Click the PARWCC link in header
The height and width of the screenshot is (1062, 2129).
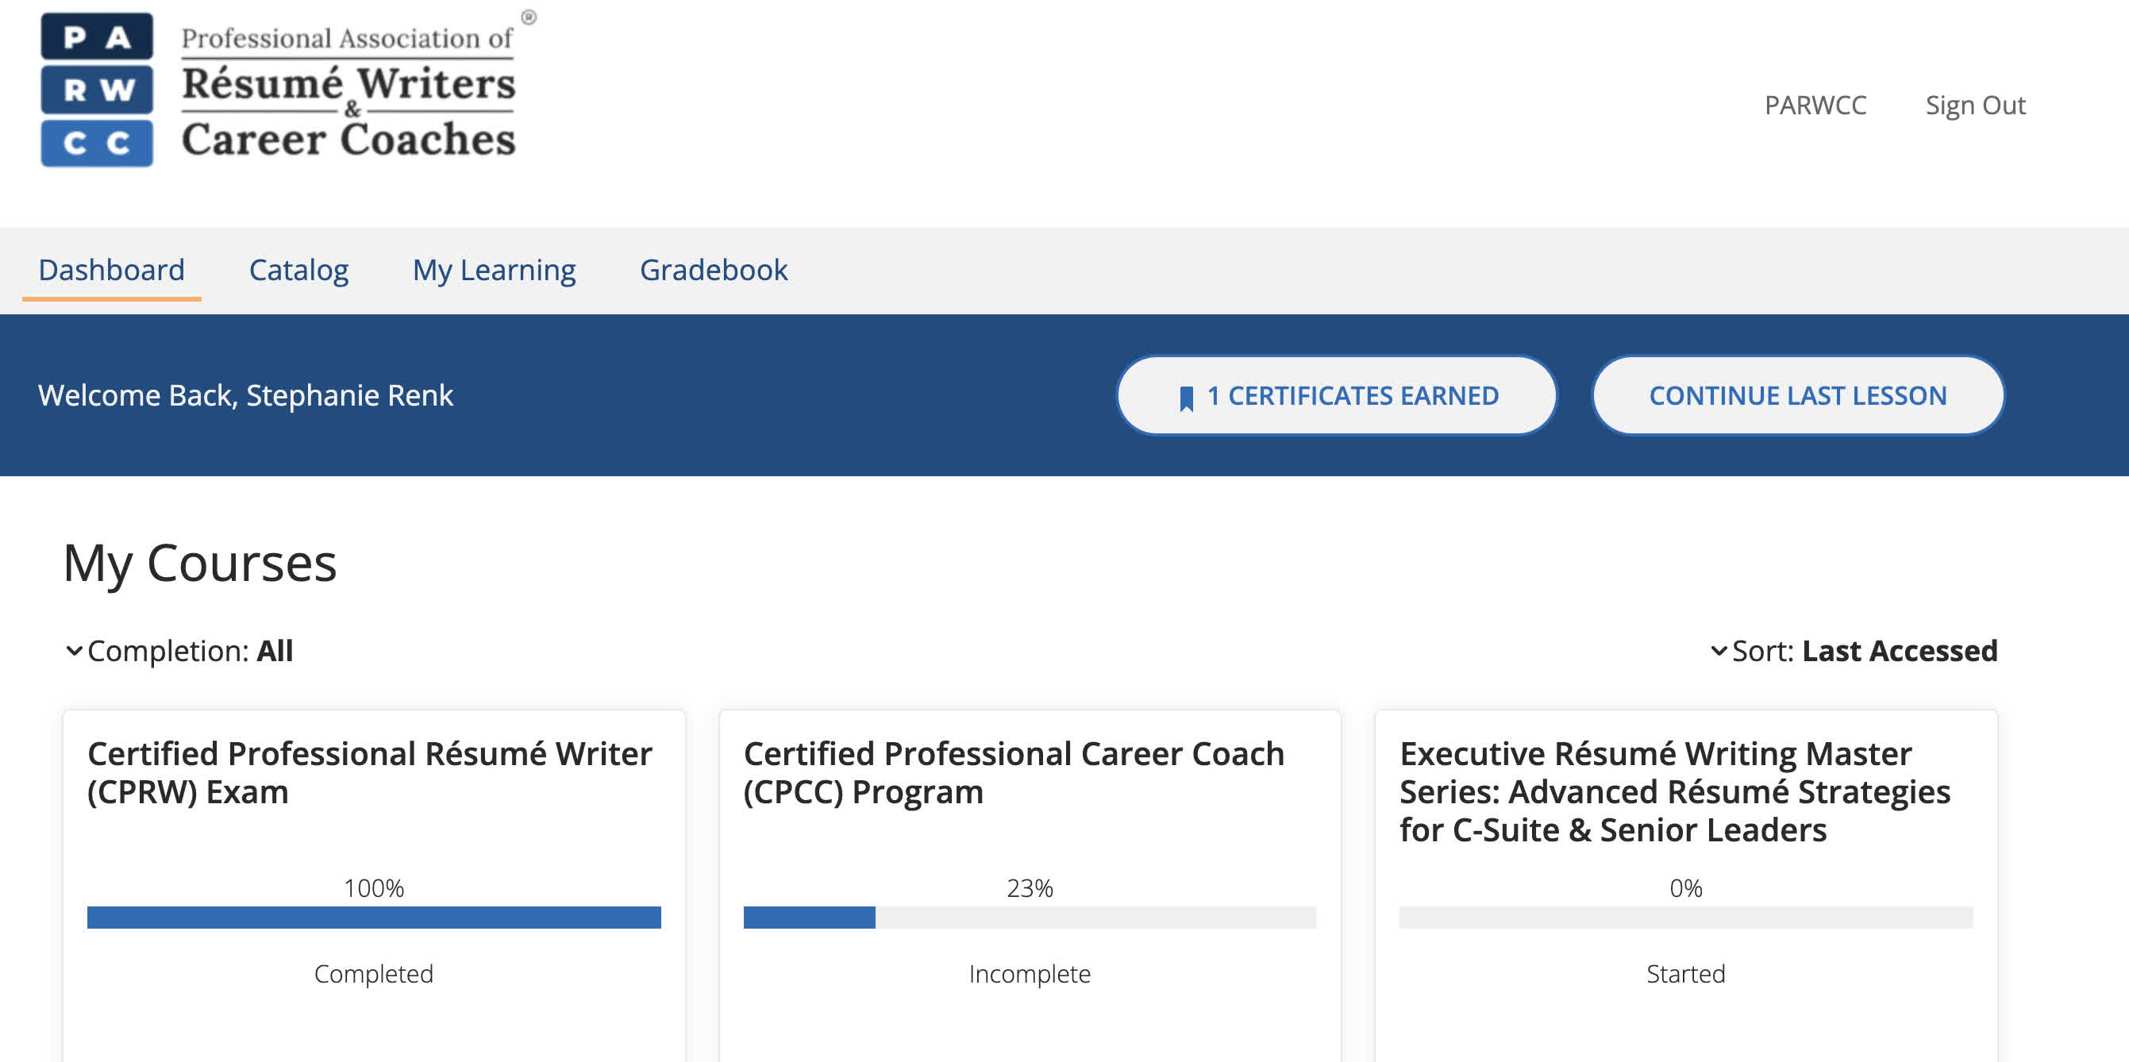point(1815,105)
